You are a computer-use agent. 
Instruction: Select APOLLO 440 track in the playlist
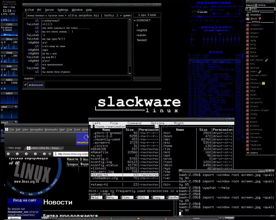pos(214,62)
